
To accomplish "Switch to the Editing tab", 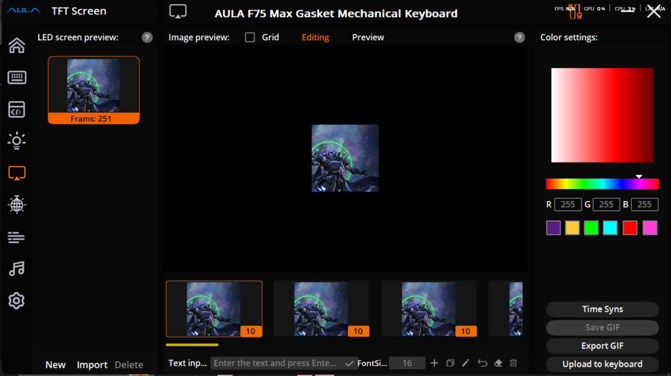I will (315, 37).
